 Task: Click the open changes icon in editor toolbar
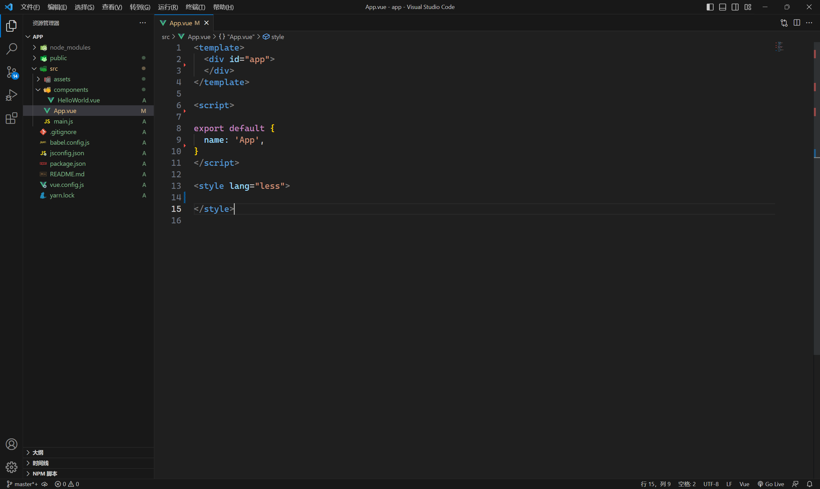[784, 23]
